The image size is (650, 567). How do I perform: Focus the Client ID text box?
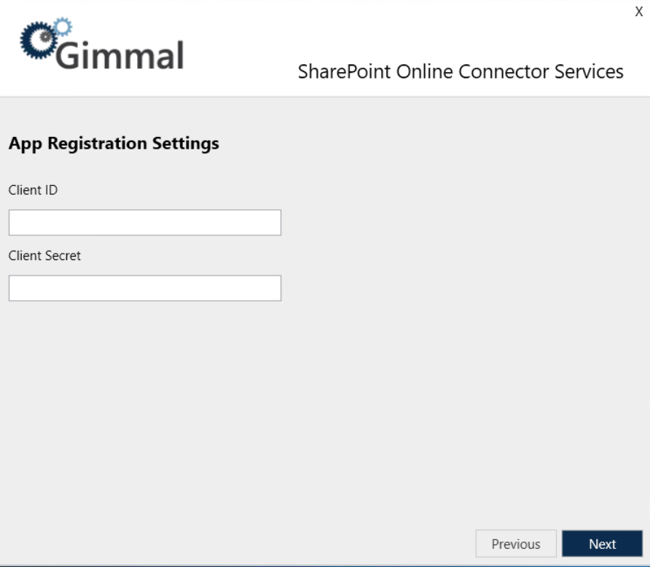[x=144, y=222]
